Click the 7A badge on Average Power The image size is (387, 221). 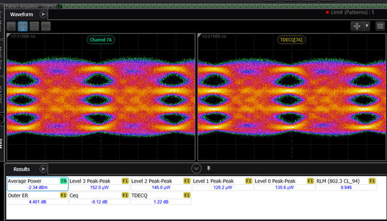click(64, 181)
